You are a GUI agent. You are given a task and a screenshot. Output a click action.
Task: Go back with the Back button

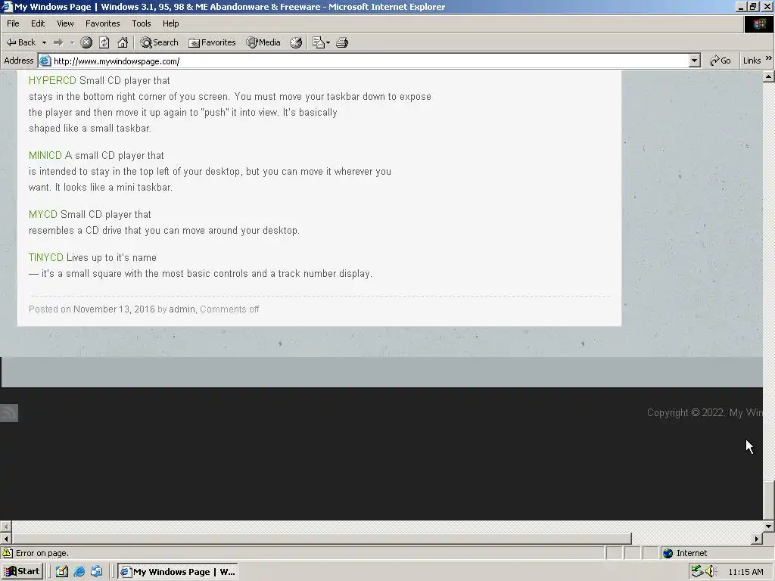coord(20,42)
